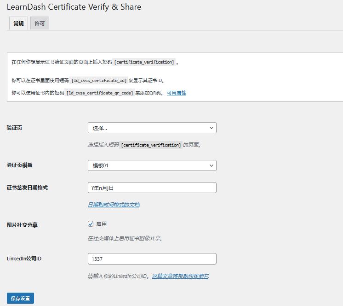Click the [certificate_verification] shortcode in the notice box

144,62
